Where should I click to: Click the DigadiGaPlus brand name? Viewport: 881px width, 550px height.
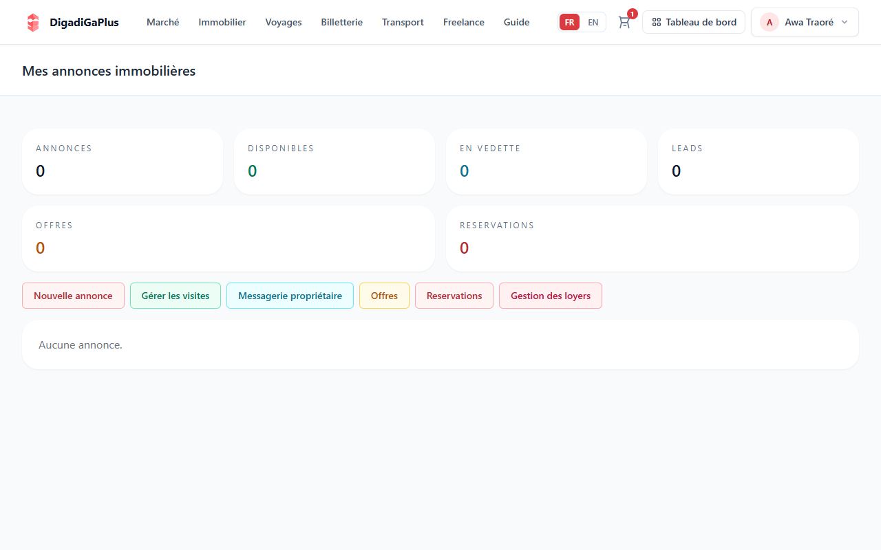point(84,22)
